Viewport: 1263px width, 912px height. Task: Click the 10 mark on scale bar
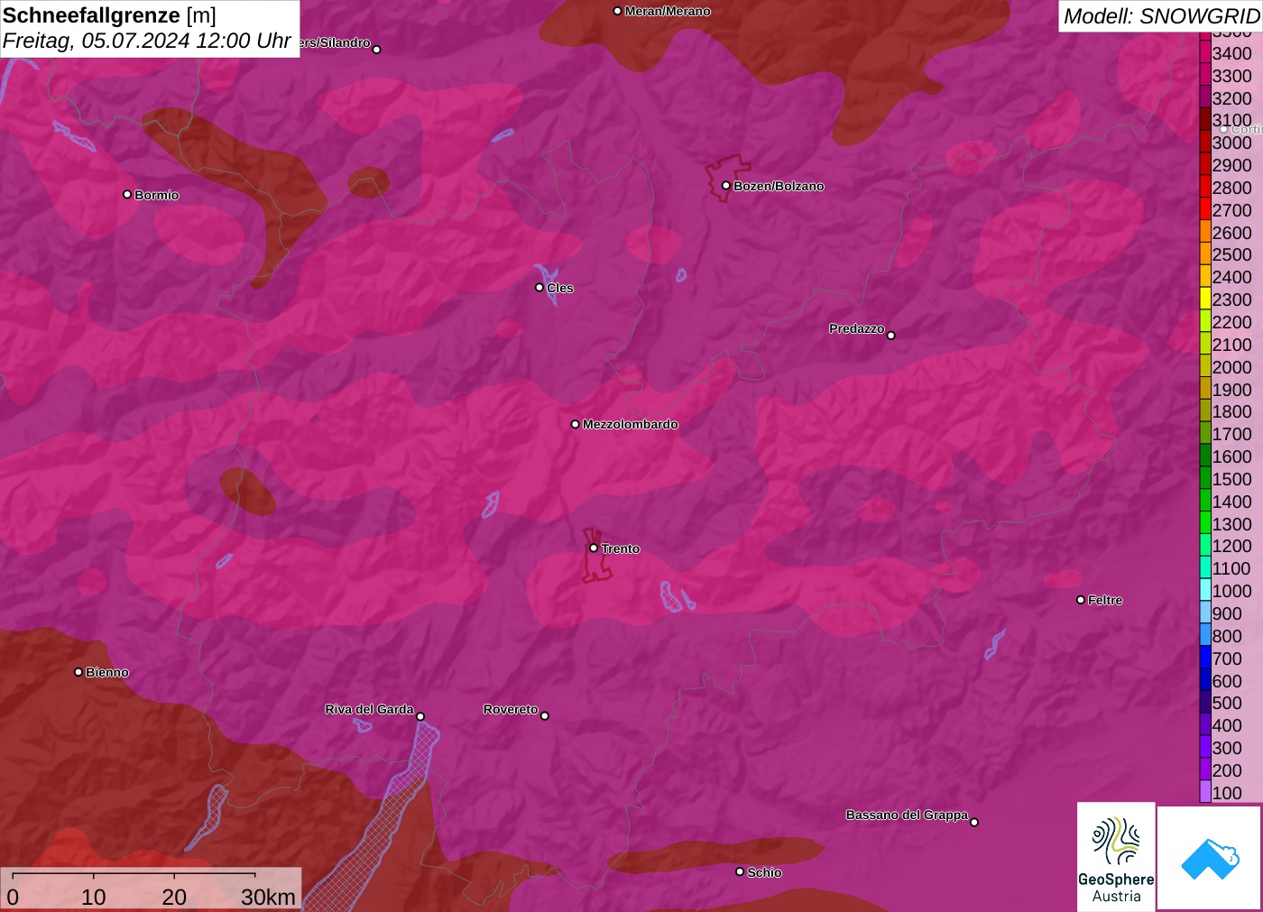94,897
